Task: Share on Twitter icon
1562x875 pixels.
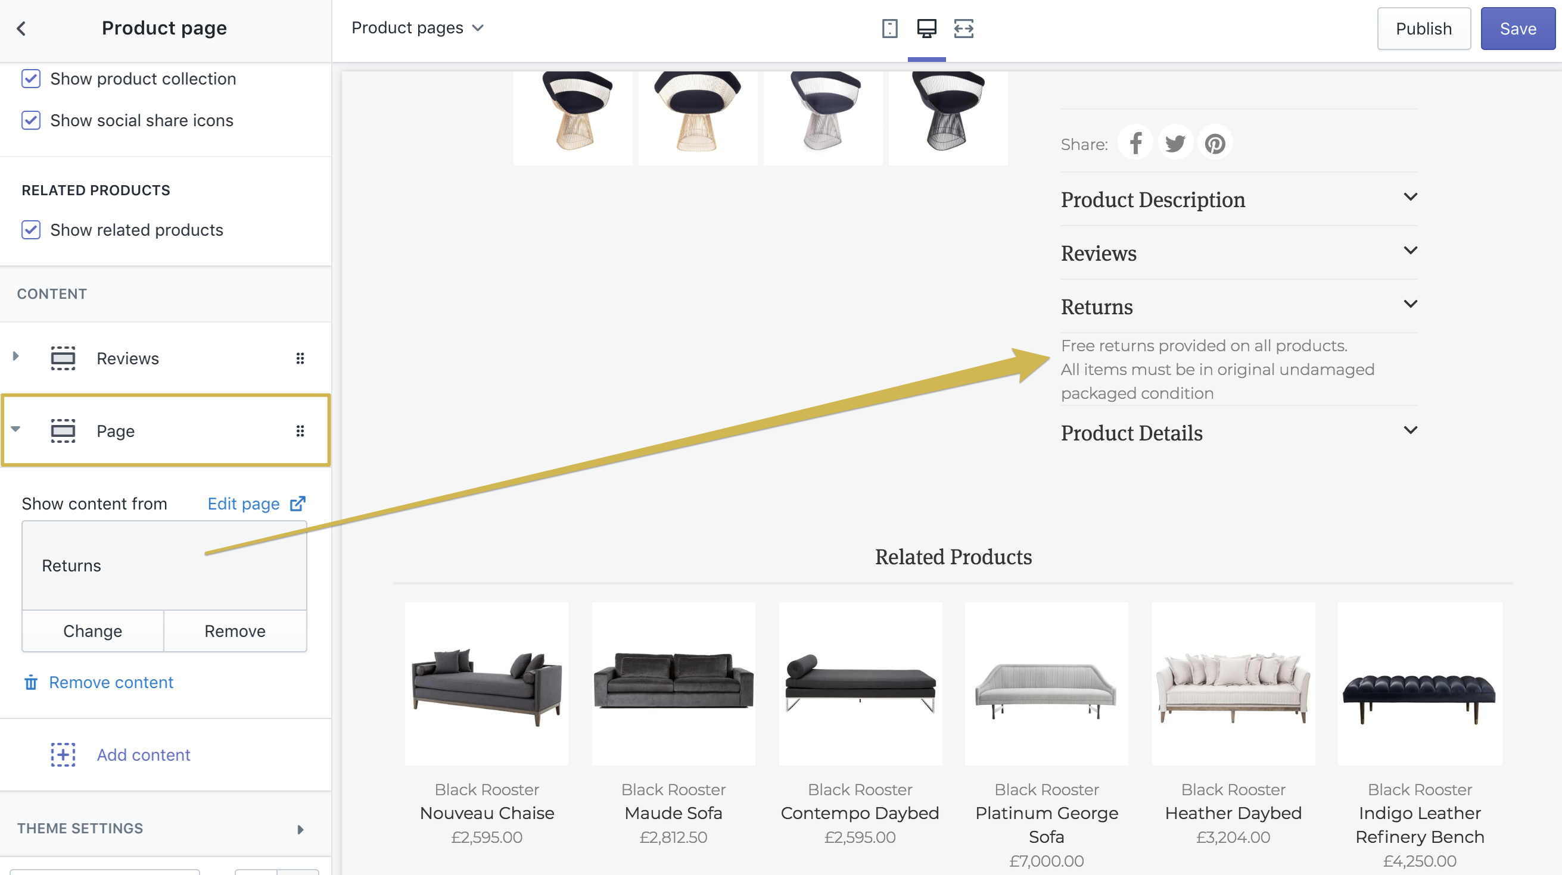Action: click(1175, 143)
